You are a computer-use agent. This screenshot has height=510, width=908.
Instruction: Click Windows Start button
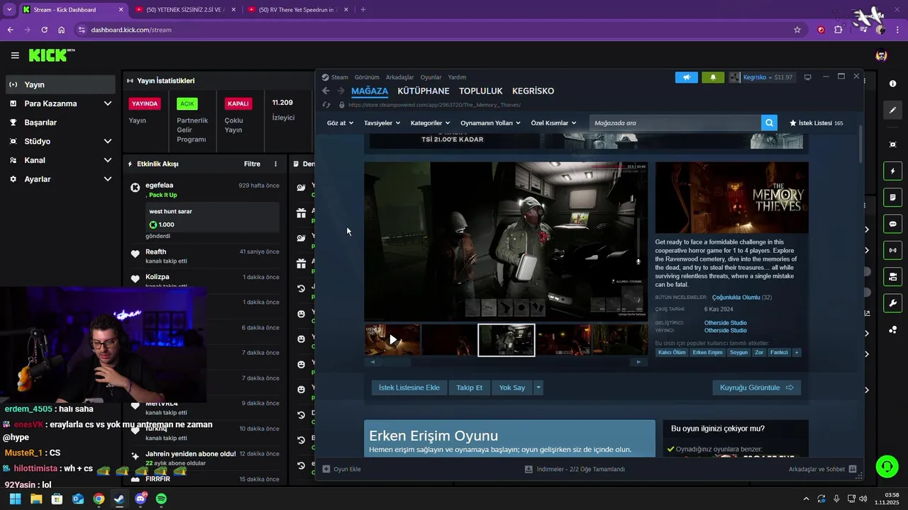15,499
